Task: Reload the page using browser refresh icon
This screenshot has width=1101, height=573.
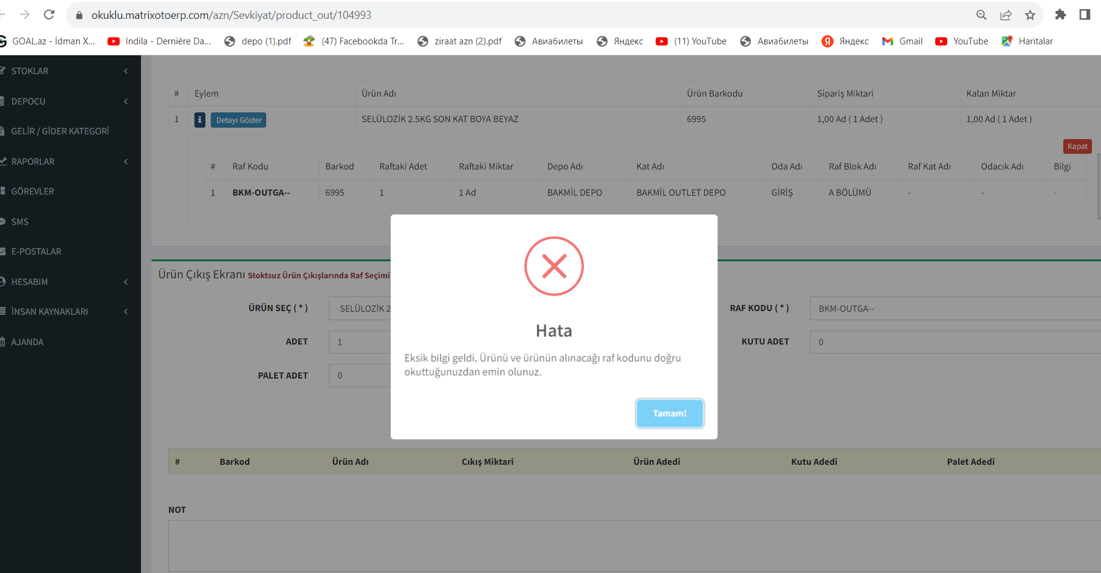Action: point(49,15)
